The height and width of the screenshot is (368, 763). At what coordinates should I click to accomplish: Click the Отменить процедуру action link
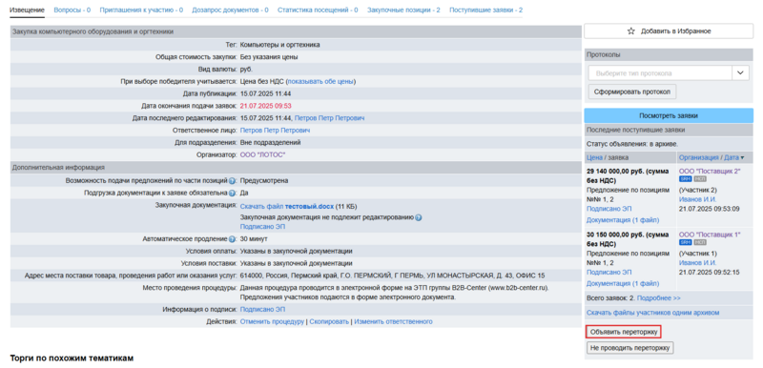coord(272,322)
